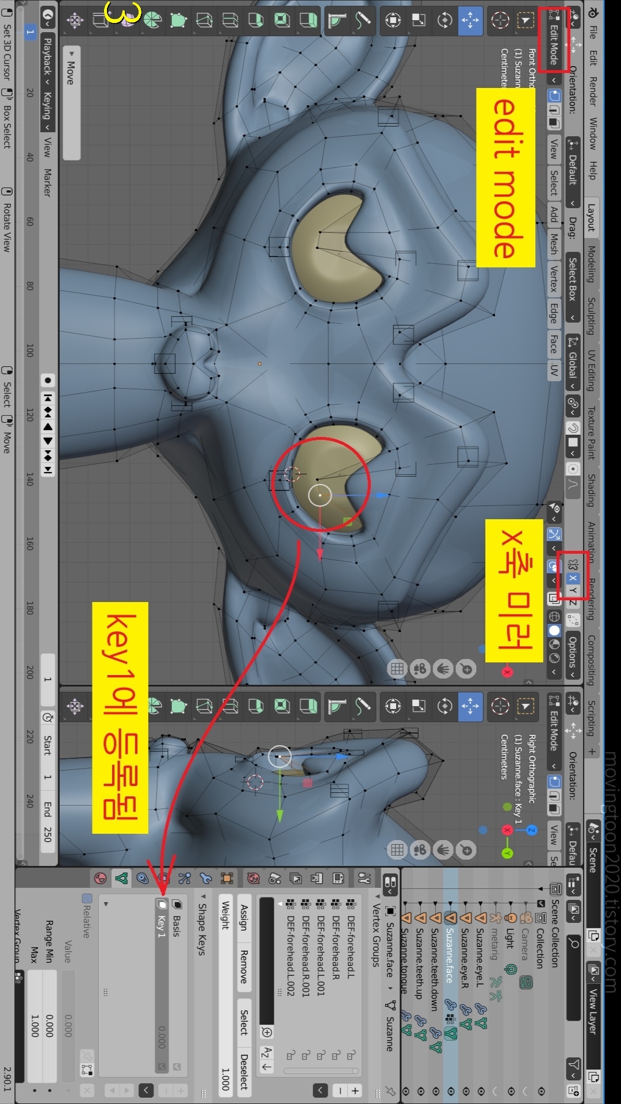Open the Keying dropdown in timeline
The height and width of the screenshot is (1104, 621).
click(x=48, y=110)
